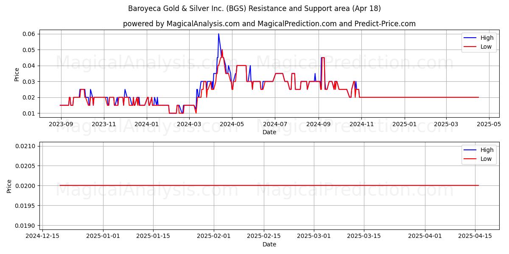Click the 2025-02-15 date tick label
The image size is (509, 254).
tap(263, 236)
